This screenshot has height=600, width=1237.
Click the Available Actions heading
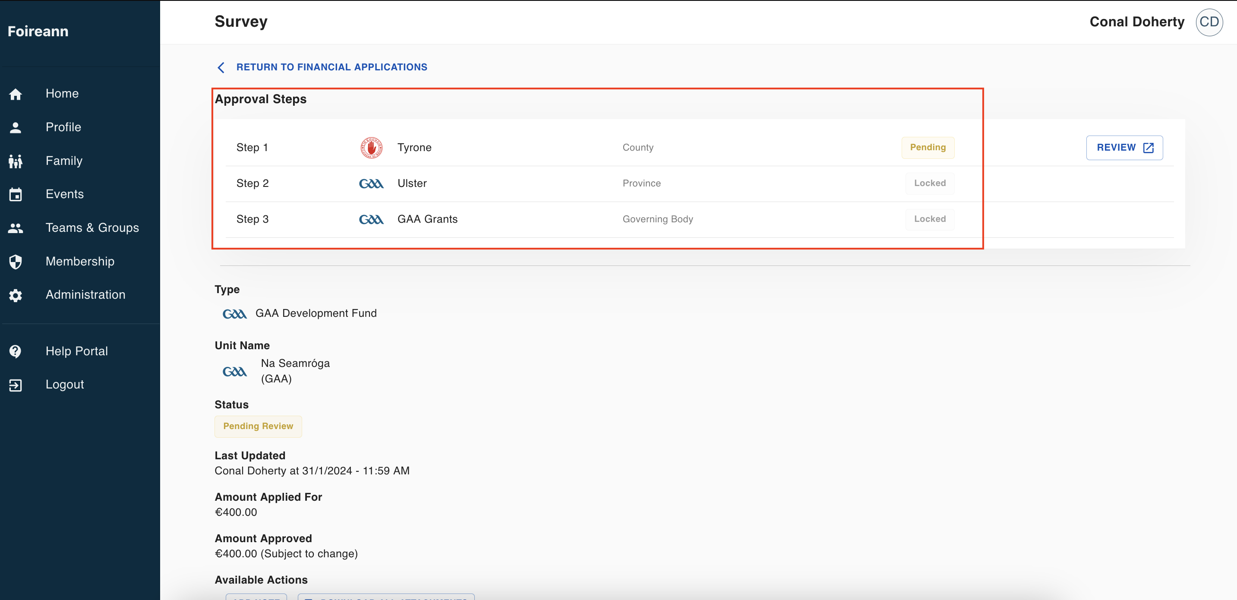[x=261, y=580]
